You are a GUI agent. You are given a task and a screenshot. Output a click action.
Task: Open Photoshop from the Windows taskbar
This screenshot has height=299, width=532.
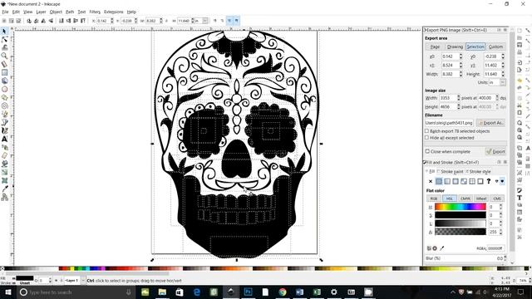tap(248, 292)
